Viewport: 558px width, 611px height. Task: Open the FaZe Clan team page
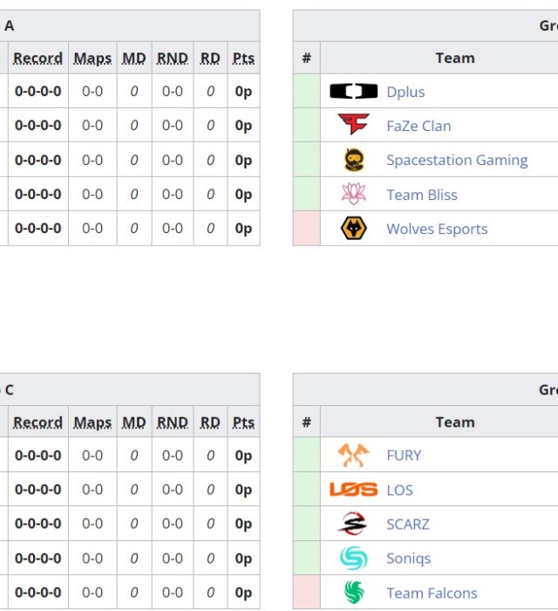point(418,126)
